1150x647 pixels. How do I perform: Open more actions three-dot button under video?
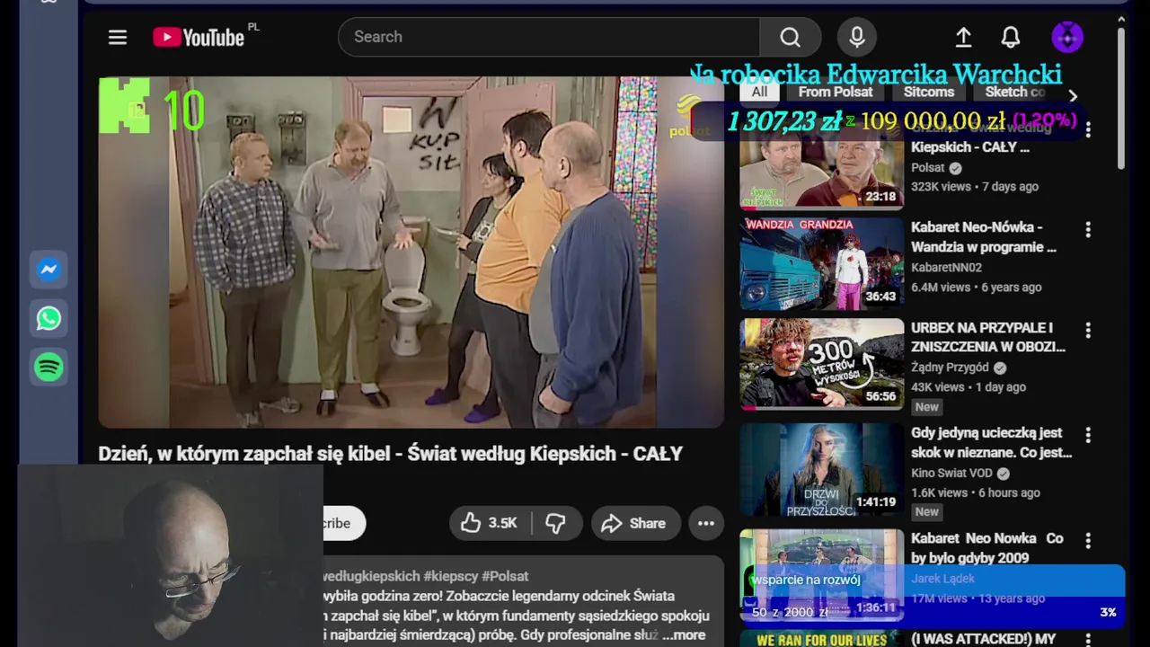(x=706, y=523)
